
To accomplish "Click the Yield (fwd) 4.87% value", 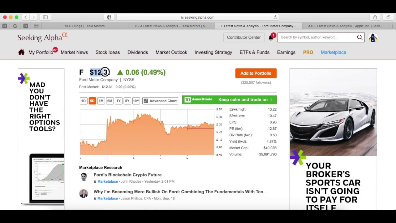I will click(272, 142).
